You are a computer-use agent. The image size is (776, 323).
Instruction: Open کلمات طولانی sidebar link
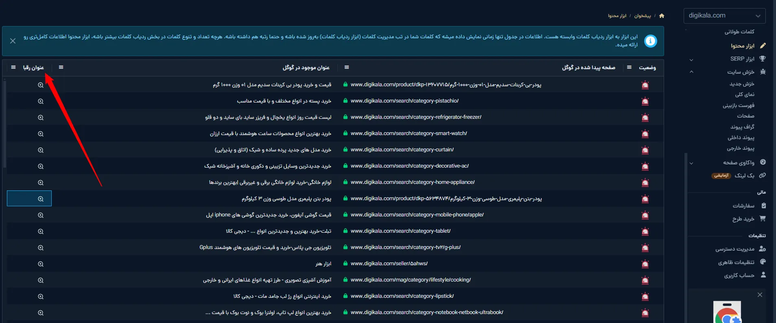[739, 32]
